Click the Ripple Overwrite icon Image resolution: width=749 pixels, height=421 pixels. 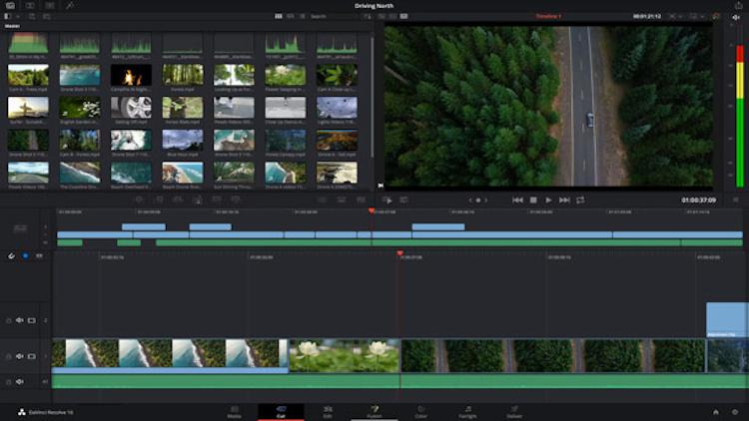[x=178, y=200]
